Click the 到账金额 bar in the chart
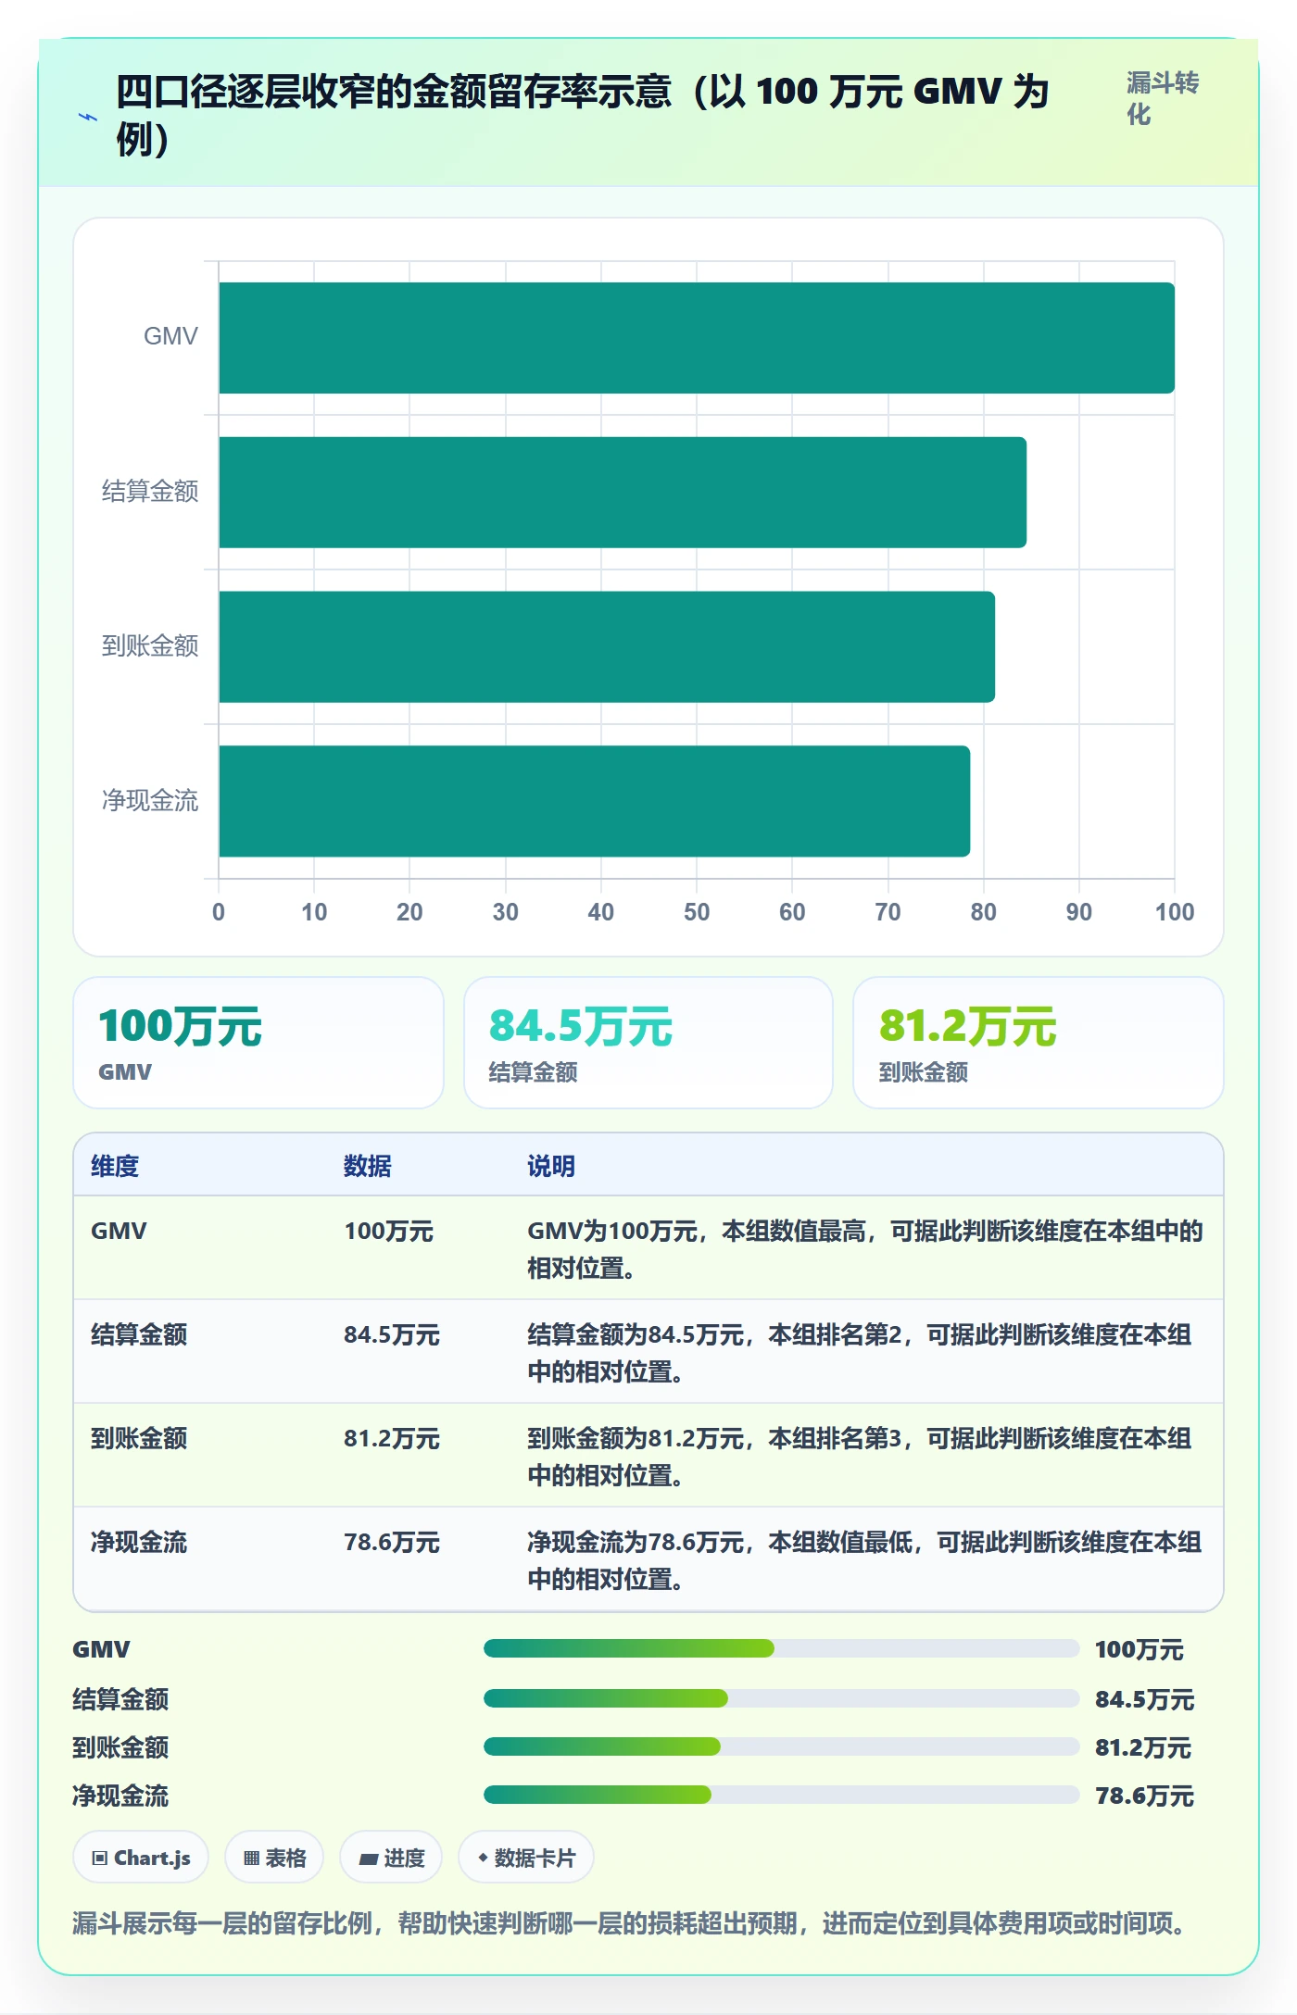The image size is (1297, 2015). click(607, 647)
